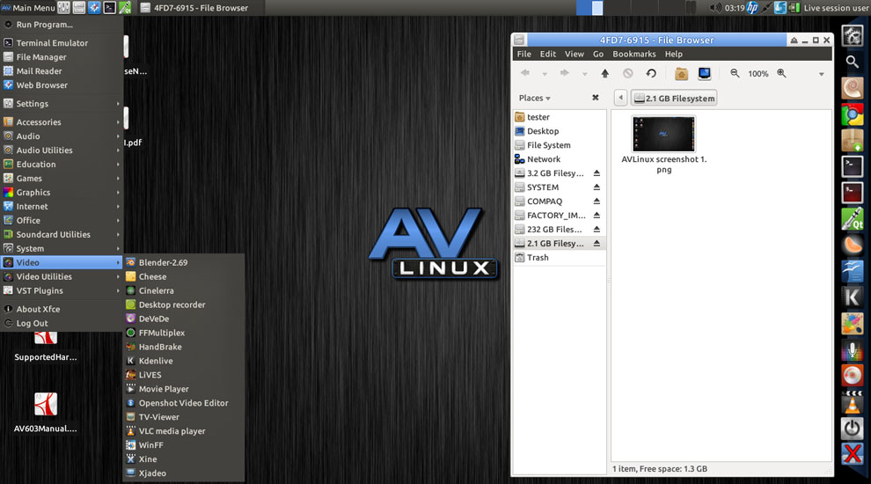Image resolution: width=871 pixels, height=484 pixels.
Task: Select tester in the Places list
Action: [560, 117]
